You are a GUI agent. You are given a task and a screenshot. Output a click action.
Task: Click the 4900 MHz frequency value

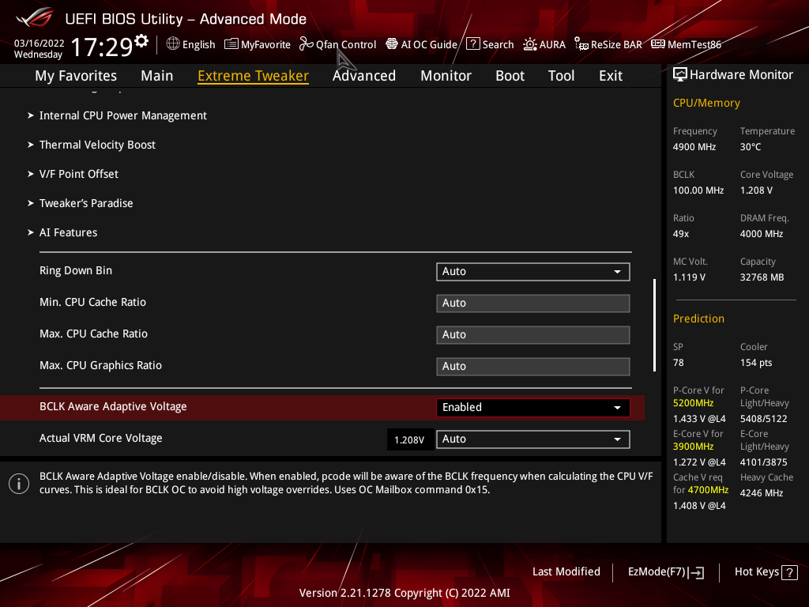[694, 146]
